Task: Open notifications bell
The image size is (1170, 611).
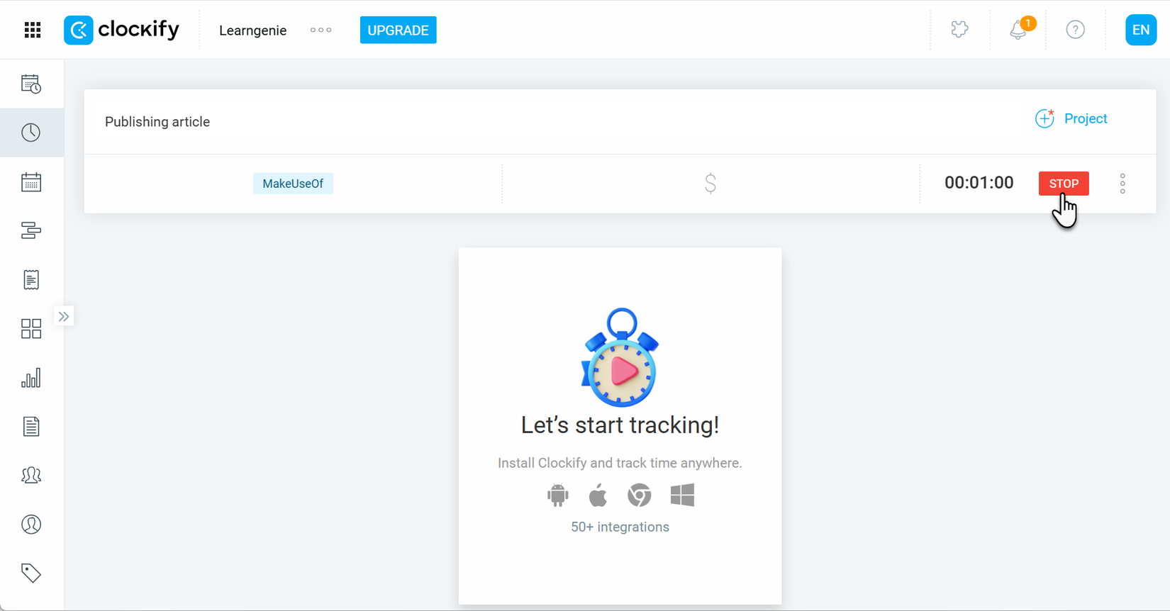Action: coord(1018,30)
